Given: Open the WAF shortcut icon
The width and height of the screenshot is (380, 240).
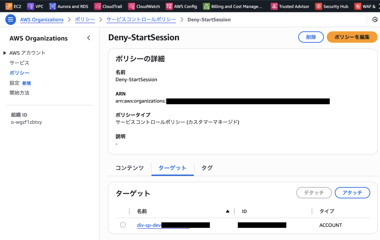Looking at the screenshot, I should (358, 6).
